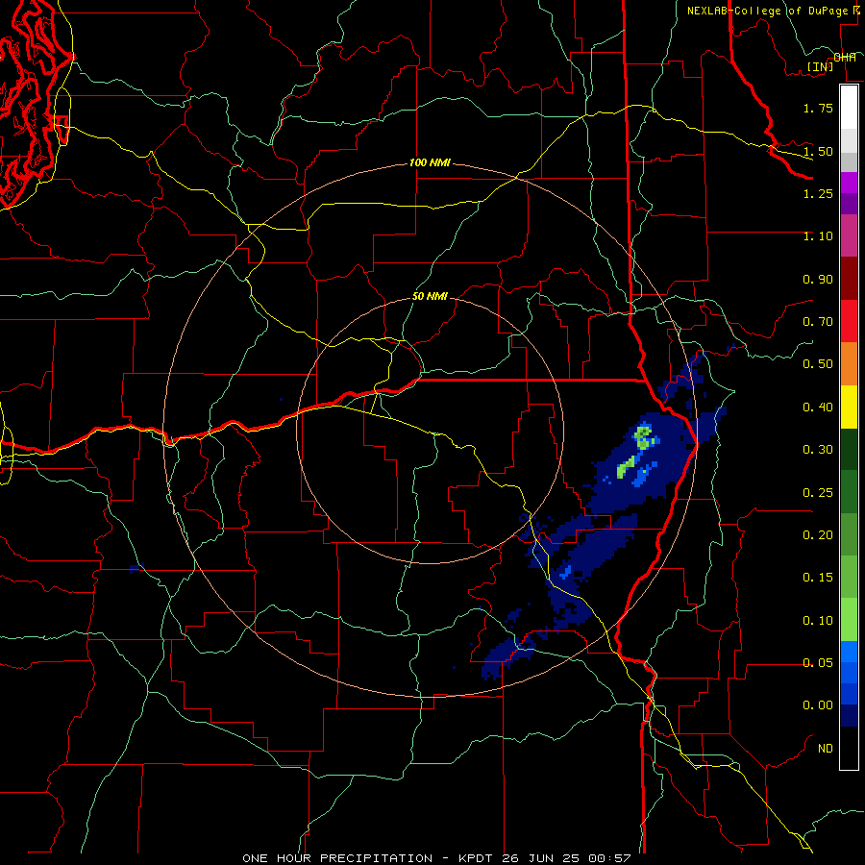Click the "1.75" legend value
Screen dimensions: 865x865
point(818,108)
